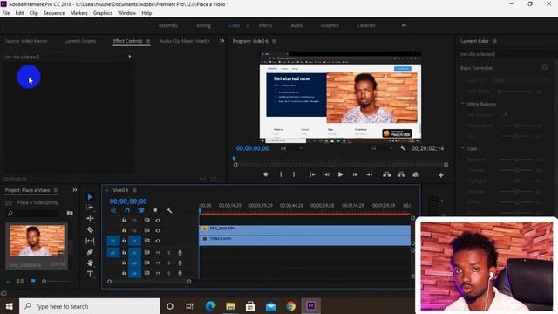Enable voice-over record on A1
558x314 pixels.
click(180, 253)
